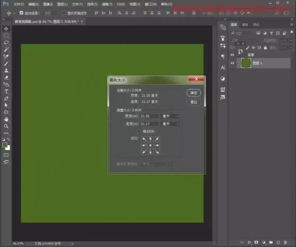This screenshot has height=247, width=296.
Task: Select the Eraser tool
Action: click(6, 77)
